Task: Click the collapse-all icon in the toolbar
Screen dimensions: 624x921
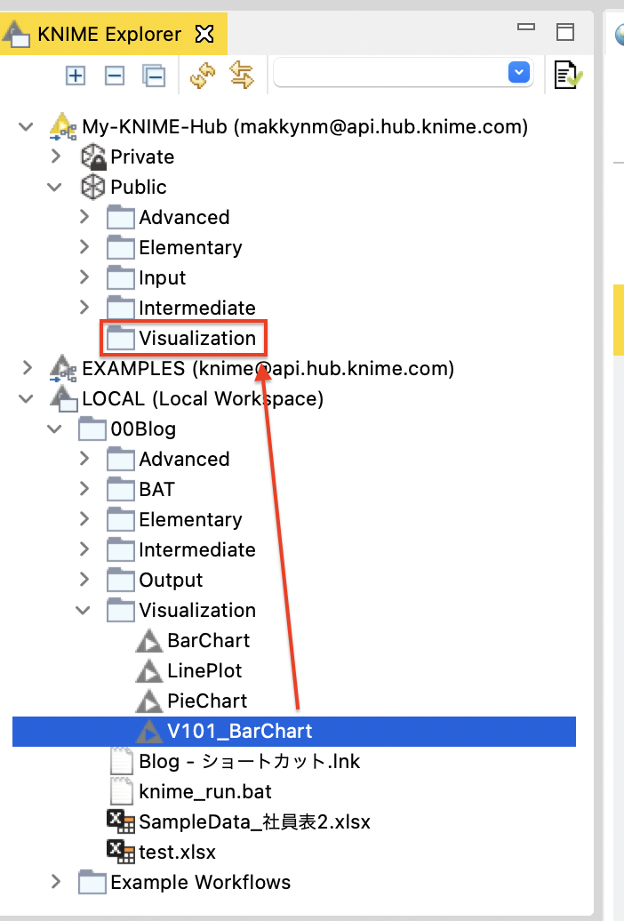Action: coord(153,76)
